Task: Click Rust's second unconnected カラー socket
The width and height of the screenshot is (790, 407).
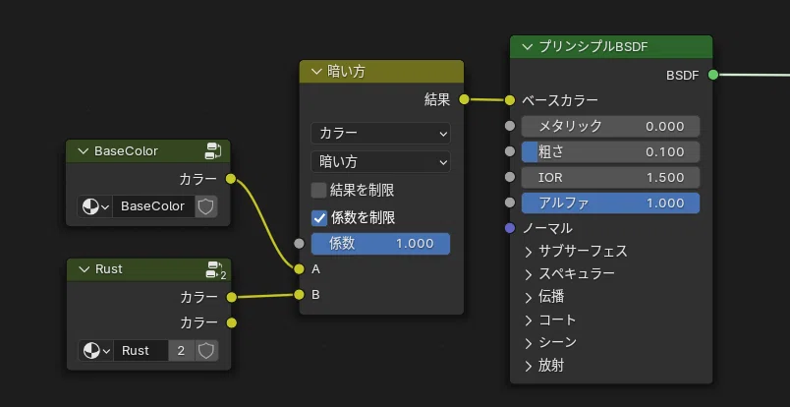Action: pyautogui.click(x=231, y=322)
